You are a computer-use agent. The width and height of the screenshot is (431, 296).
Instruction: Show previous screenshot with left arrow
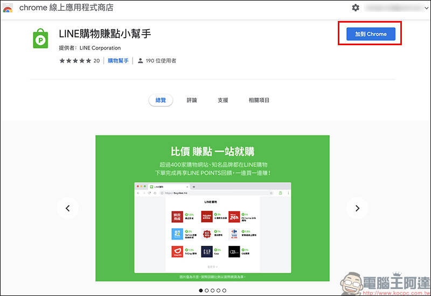(x=68, y=208)
